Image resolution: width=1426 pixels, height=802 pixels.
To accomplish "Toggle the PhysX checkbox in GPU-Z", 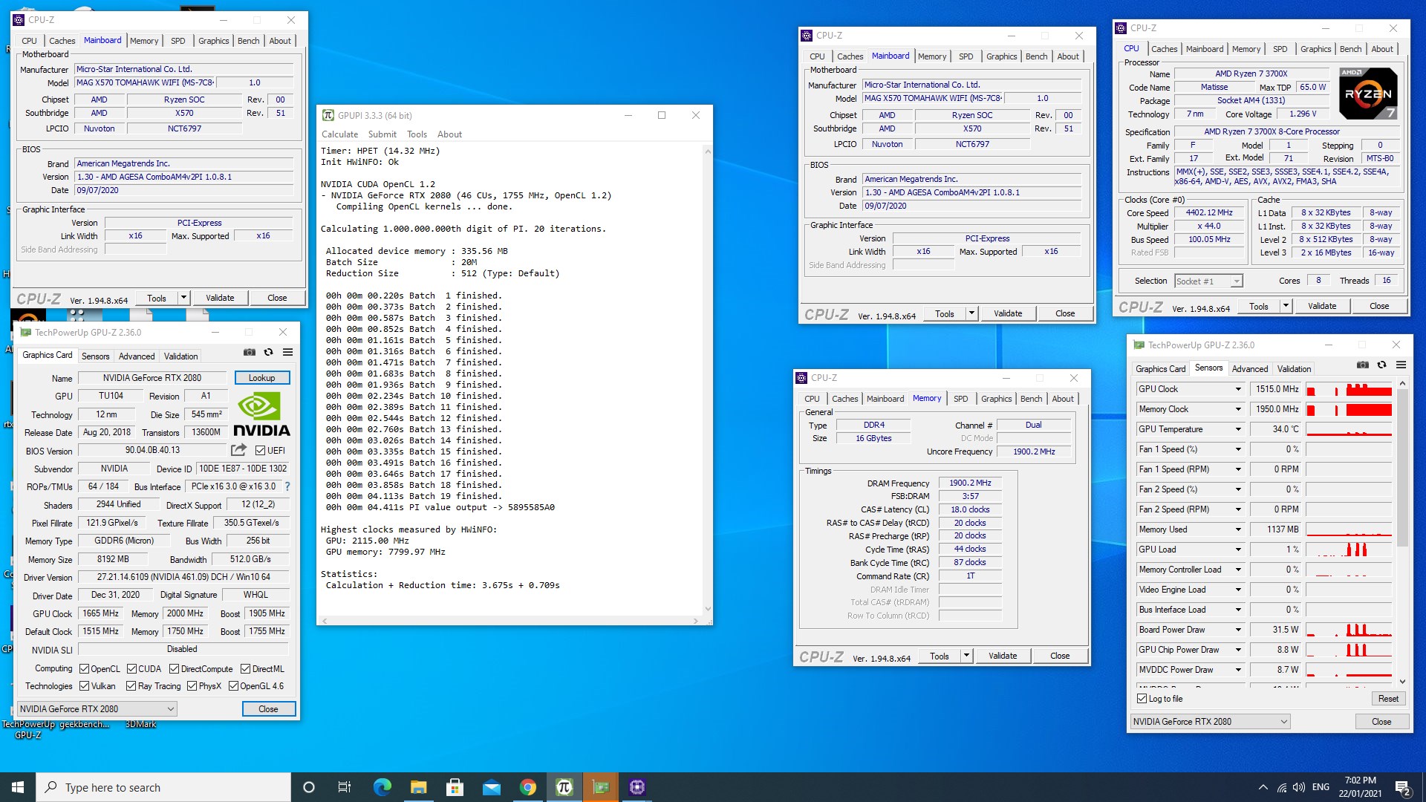I will pos(192,686).
